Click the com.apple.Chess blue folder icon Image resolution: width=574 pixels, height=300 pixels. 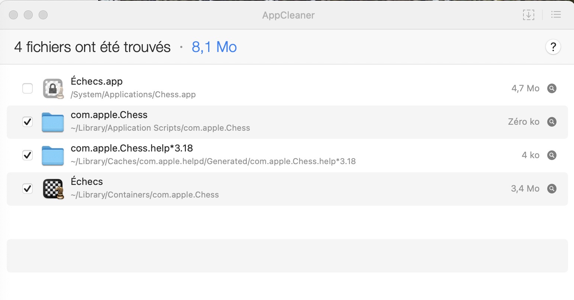pos(53,122)
